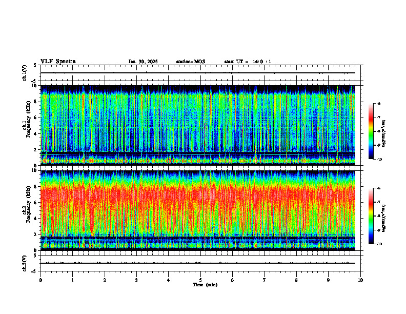The image size is (406, 314).
Task: Click time axis tick label "1"
Action: pyautogui.click(x=72, y=280)
